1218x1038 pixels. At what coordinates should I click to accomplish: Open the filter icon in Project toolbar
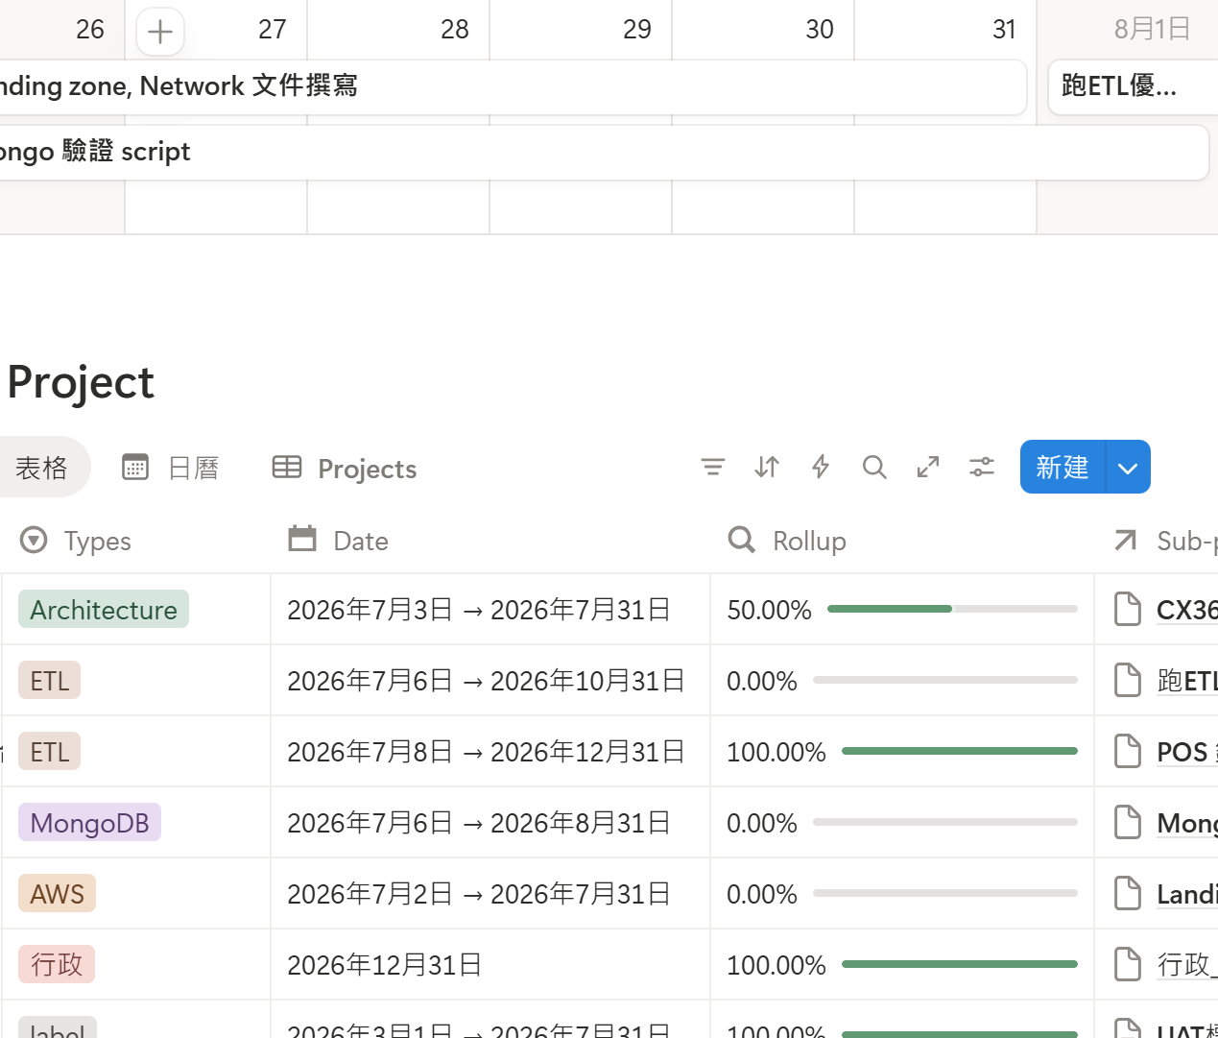point(712,468)
